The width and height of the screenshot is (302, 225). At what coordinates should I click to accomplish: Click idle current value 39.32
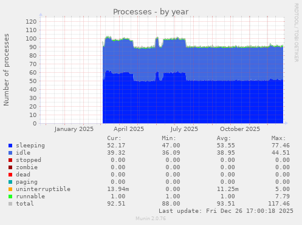pos(116,153)
